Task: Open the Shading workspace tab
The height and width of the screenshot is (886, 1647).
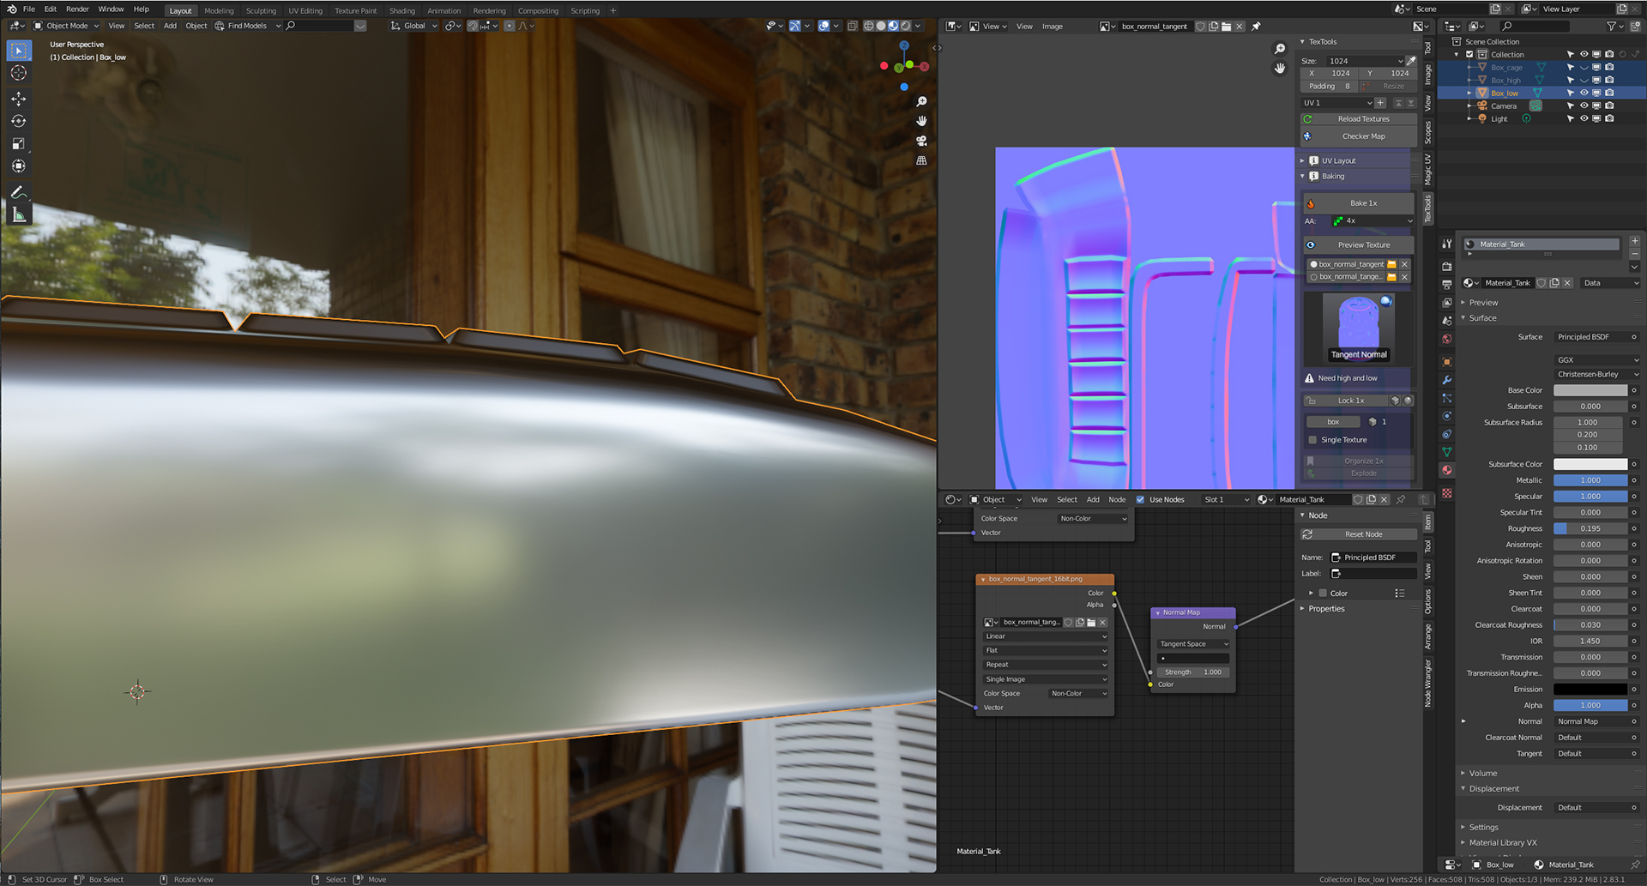Action: pos(401,11)
